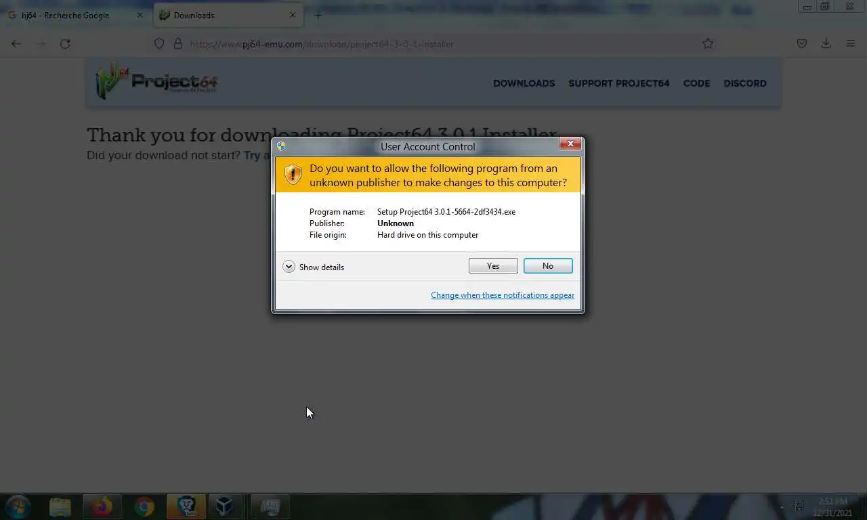The image size is (867, 520).
Task: Open CODE navigation link
Action: coord(696,83)
